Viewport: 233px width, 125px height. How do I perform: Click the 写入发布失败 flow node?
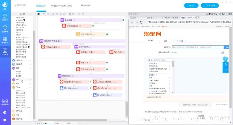point(107,95)
